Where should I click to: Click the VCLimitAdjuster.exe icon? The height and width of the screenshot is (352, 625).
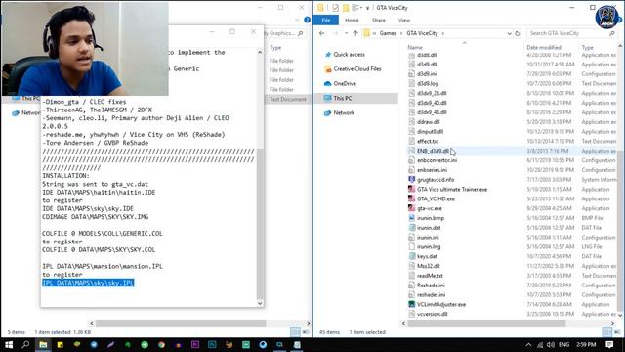click(412, 304)
